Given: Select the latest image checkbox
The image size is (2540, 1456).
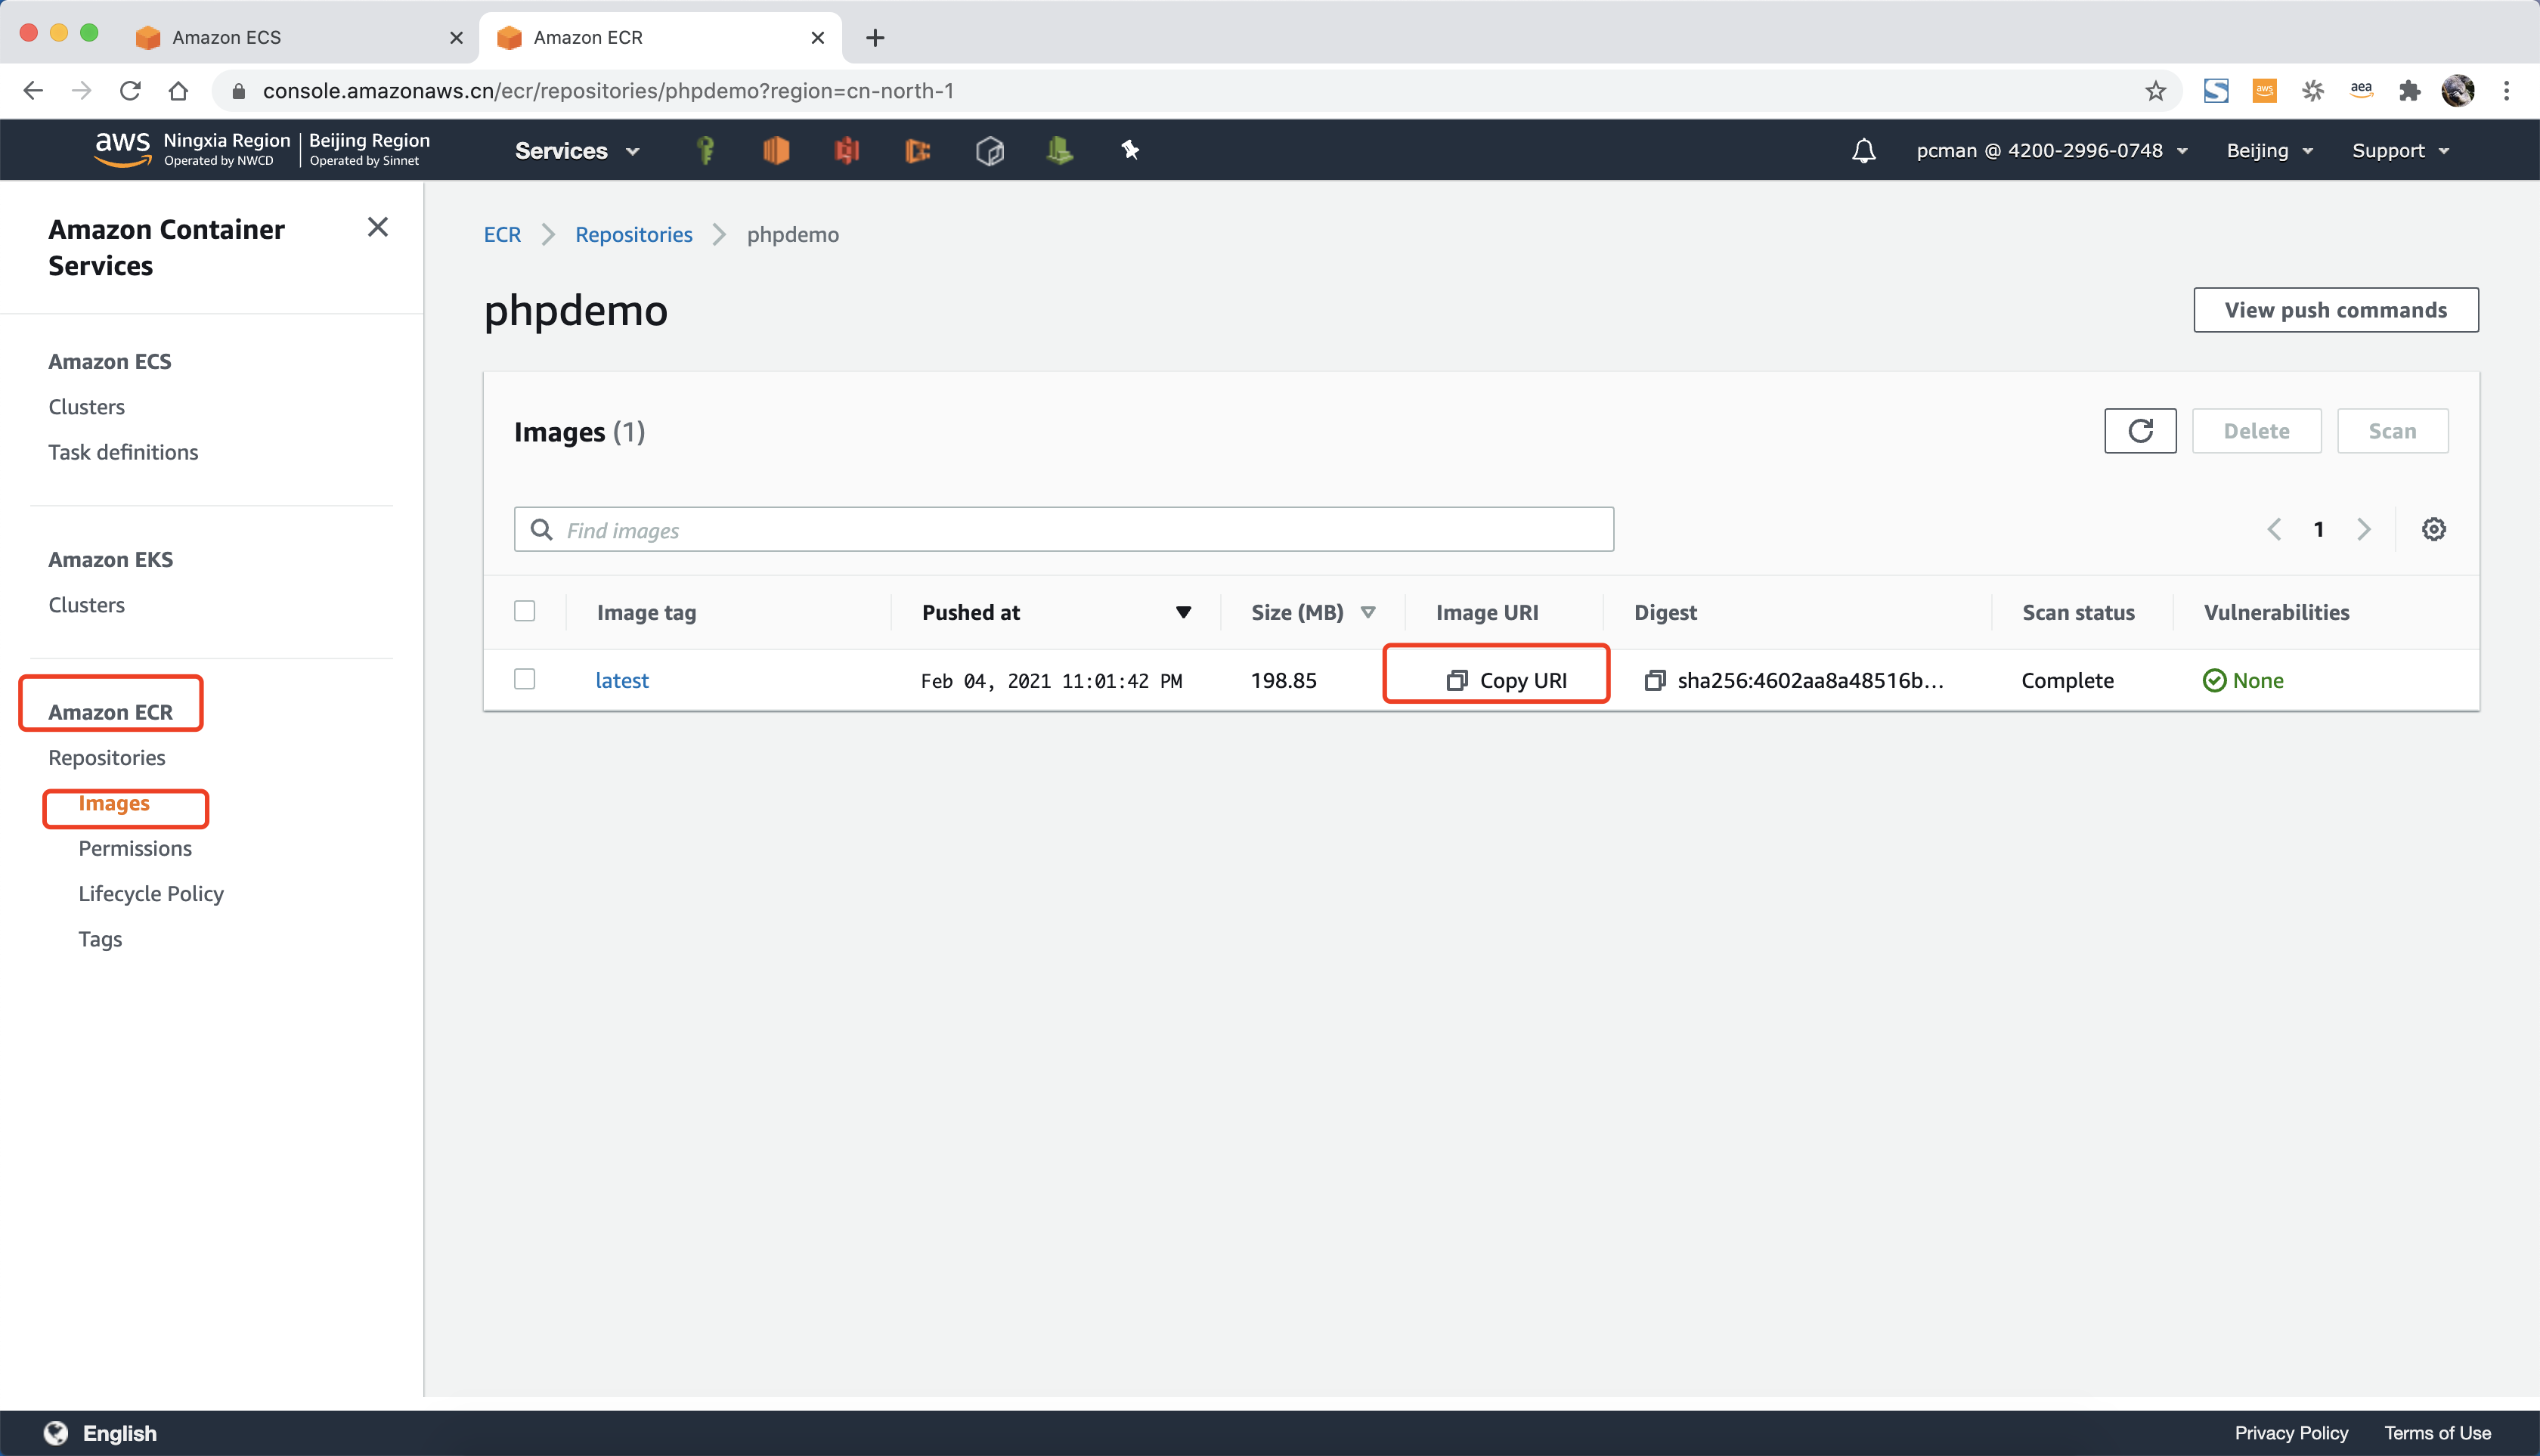Looking at the screenshot, I should (524, 679).
